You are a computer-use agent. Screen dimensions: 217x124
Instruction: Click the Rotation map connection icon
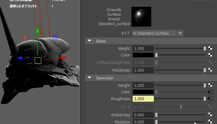[210, 122]
